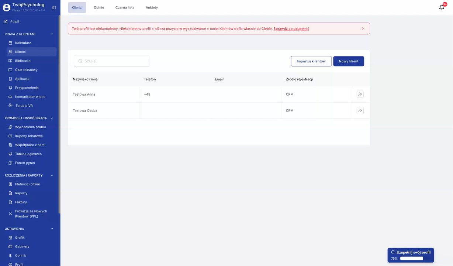Open notifications bell icon

[x=442, y=7]
